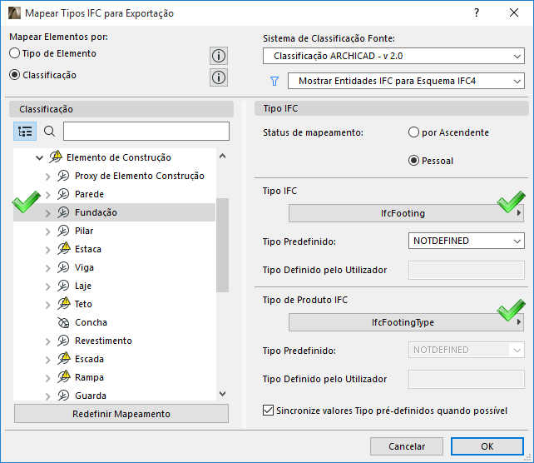The image size is (534, 463).
Task: Uncheck Sincronize valores Tipo pré-definidos
Action: [268, 411]
